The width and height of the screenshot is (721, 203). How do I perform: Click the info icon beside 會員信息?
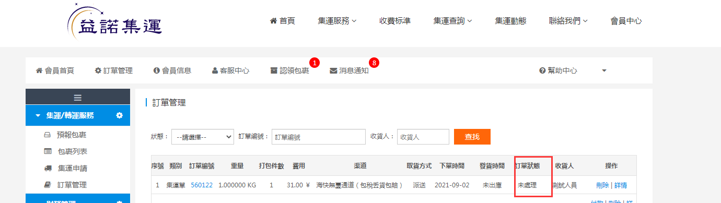[x=156, y=70]
